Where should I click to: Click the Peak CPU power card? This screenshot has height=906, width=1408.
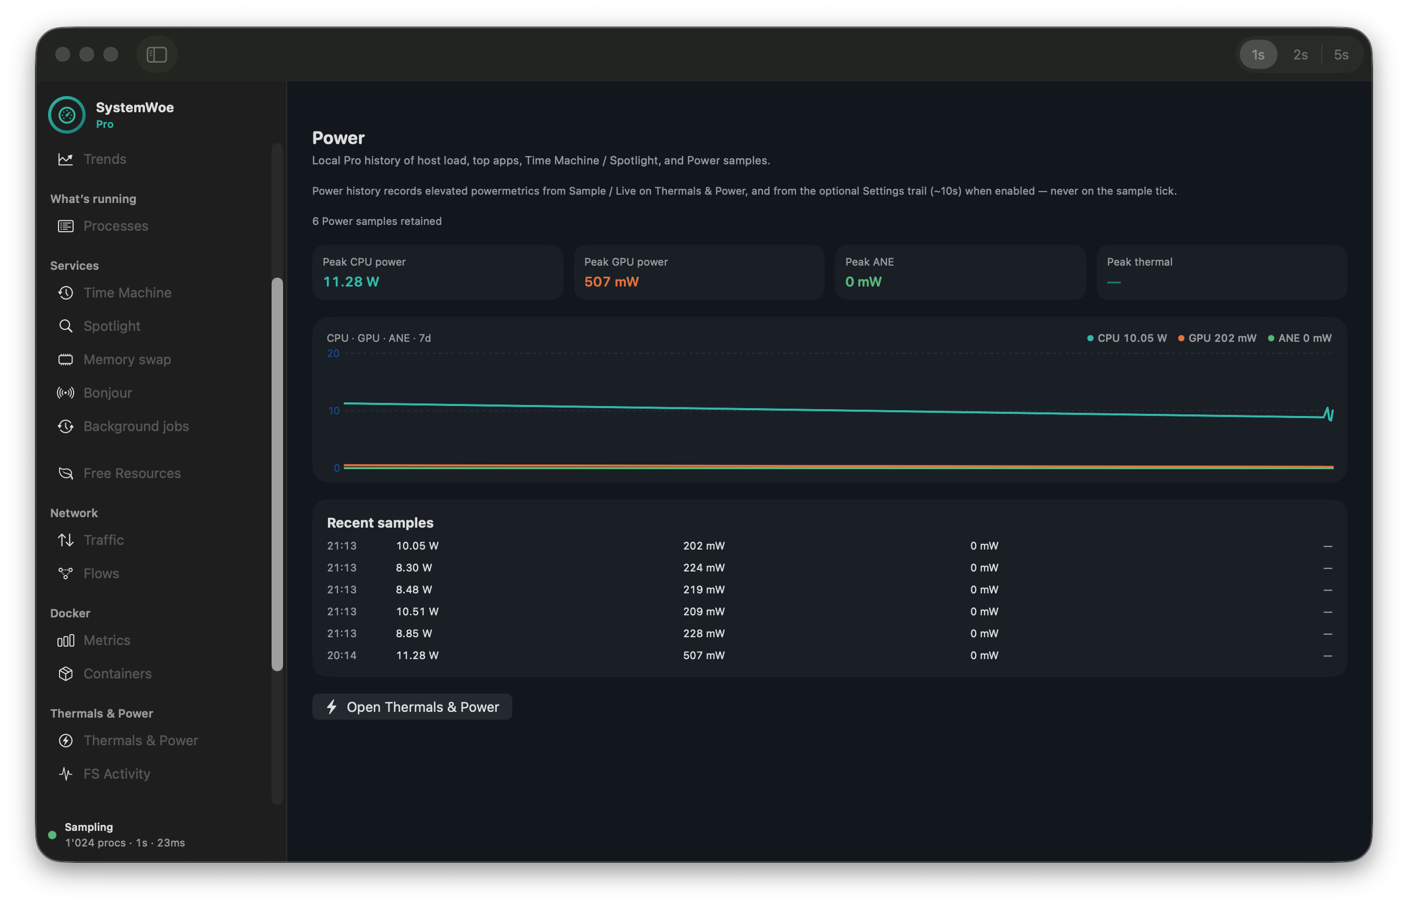[x=437, y=273]
